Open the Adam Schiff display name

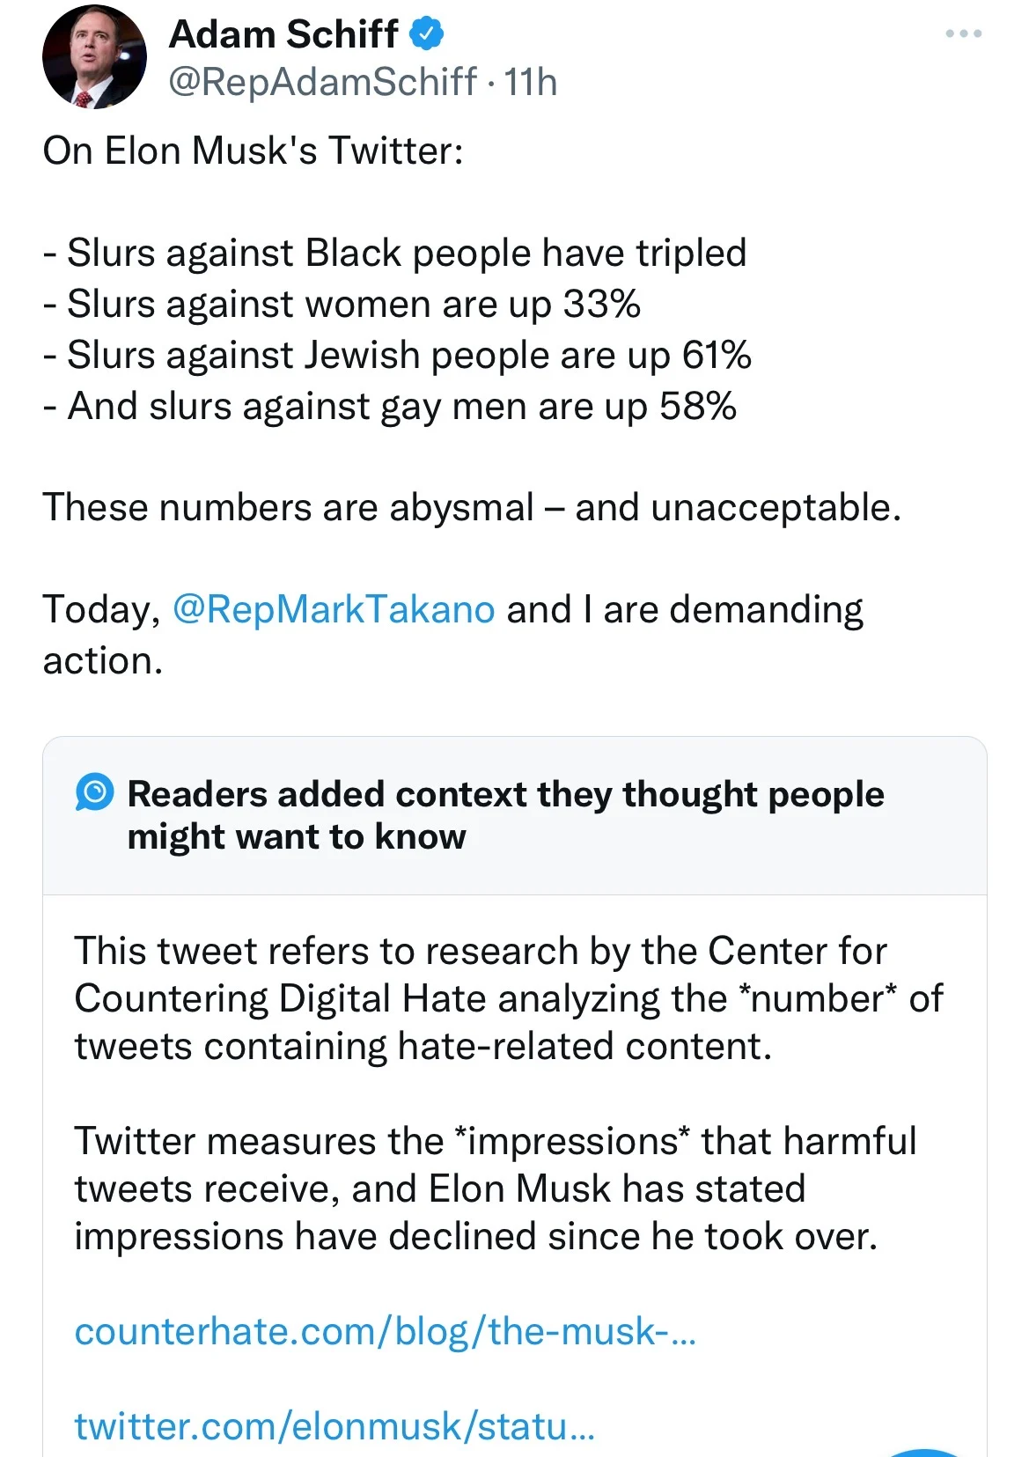283,34
